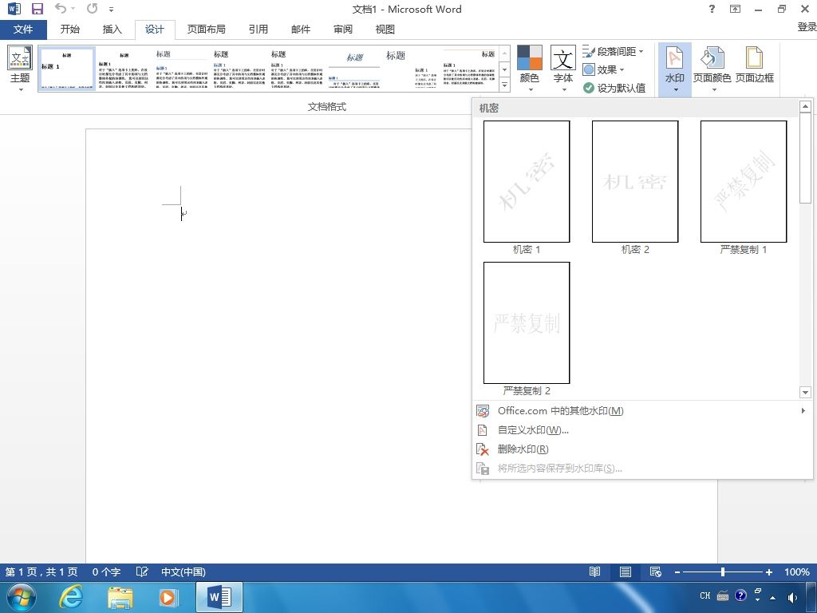Click the zoom in plus button

tap(769, 571)
